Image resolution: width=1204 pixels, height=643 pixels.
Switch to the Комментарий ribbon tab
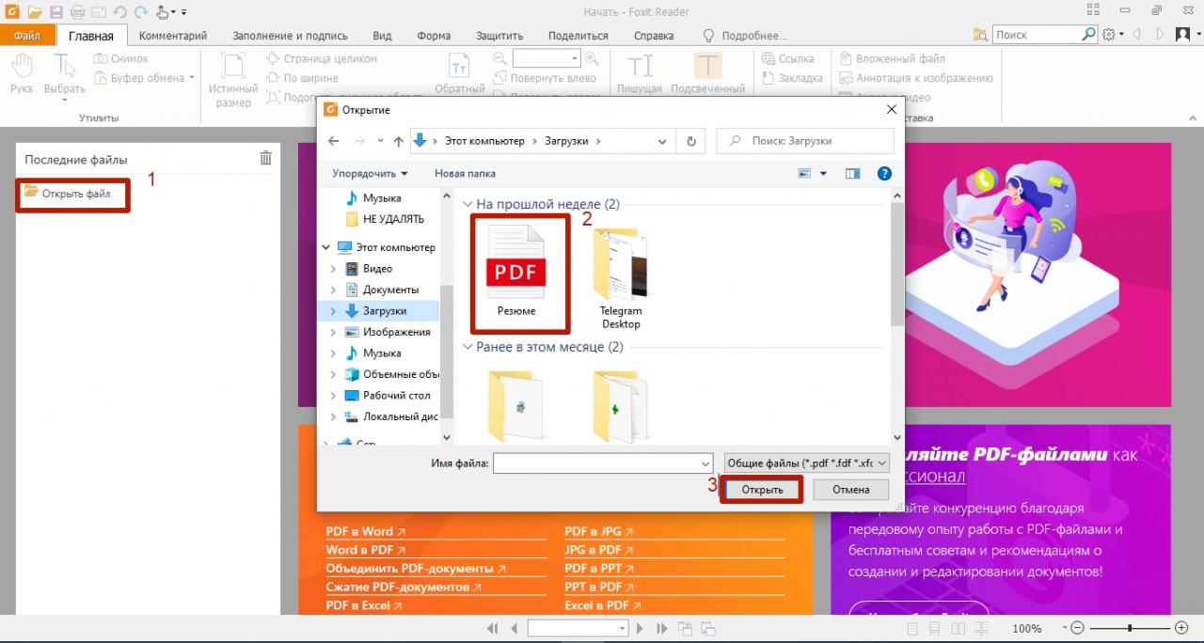(173, 36)
